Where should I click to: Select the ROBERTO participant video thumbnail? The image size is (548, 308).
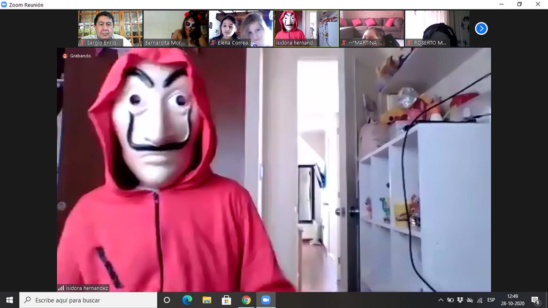pos(437,28)
